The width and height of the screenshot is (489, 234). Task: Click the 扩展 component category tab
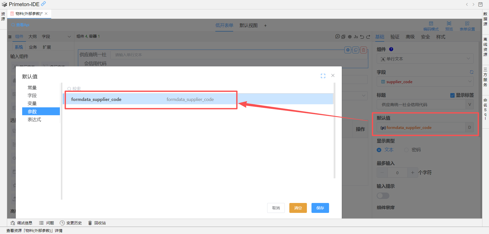pos(47,47)
